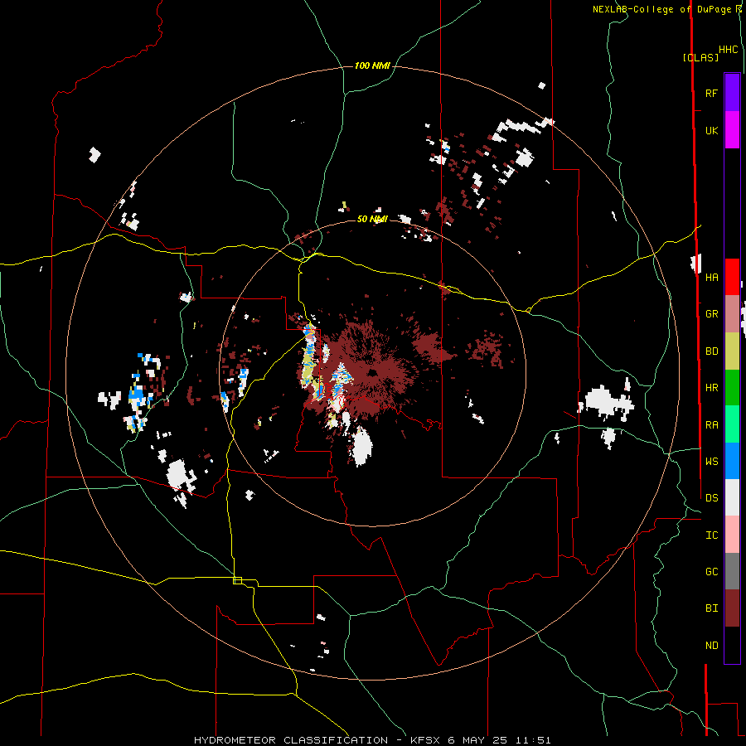Click the HHC product title text
The image size is (746, 746).
pyautogui.click(x=728, y=50)
